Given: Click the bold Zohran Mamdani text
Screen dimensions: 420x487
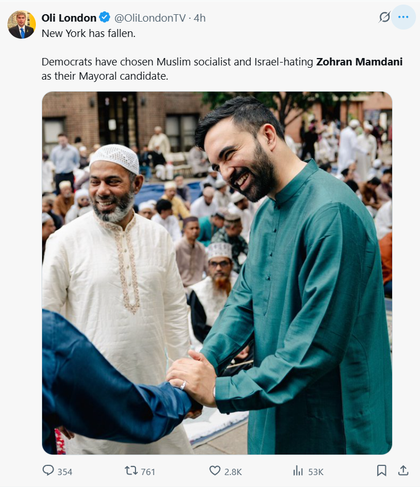Looking at the screenshot, I should click(360, 62).
